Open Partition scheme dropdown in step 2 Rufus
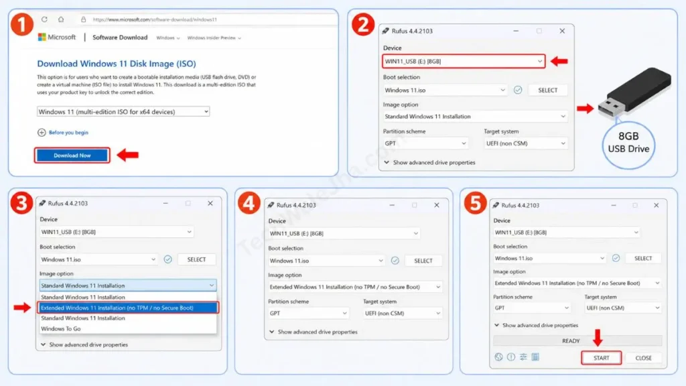686x386 pixels. click(x=425, y=143)
